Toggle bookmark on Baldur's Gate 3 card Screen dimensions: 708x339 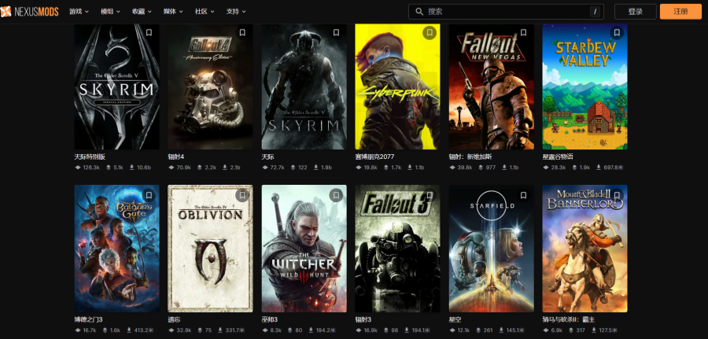[x=149, y=195]
